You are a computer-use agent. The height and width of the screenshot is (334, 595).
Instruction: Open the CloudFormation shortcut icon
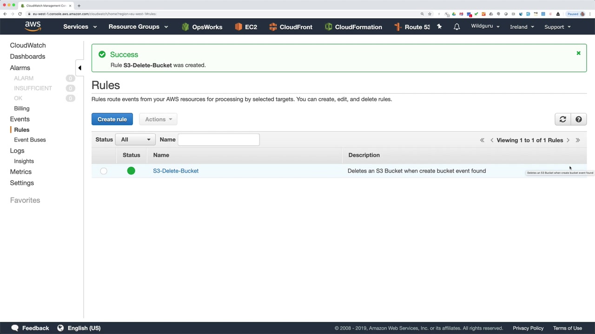pos(329,27)
